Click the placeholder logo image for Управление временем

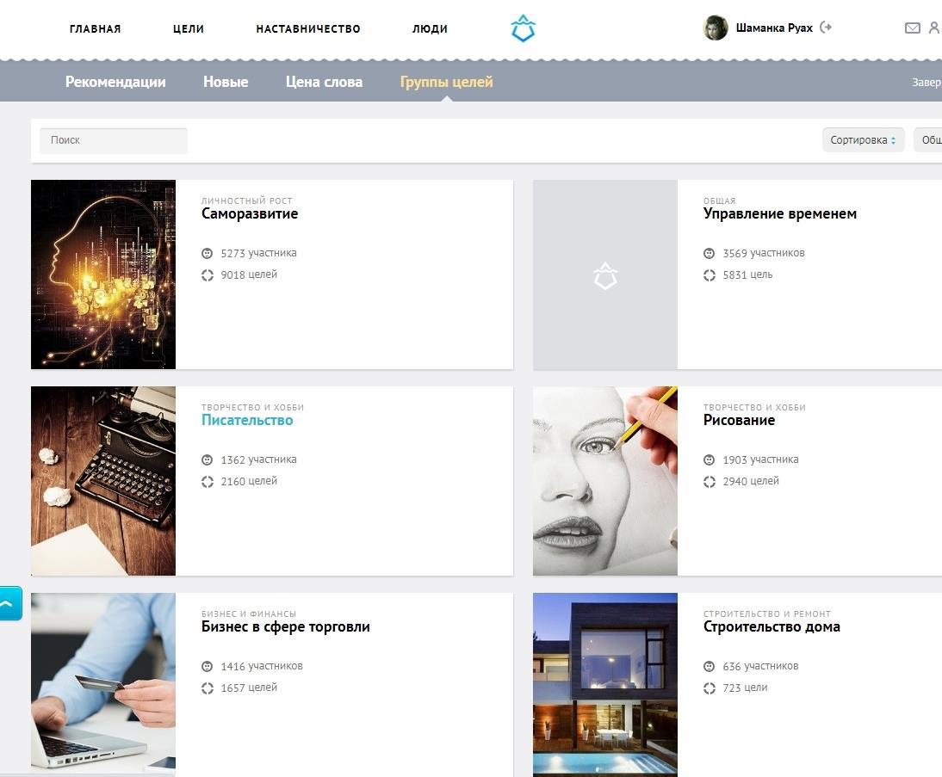tap(605, 274)
